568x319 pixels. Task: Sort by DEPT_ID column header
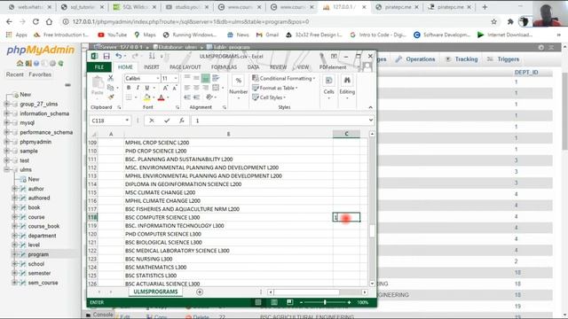point(526,73)
